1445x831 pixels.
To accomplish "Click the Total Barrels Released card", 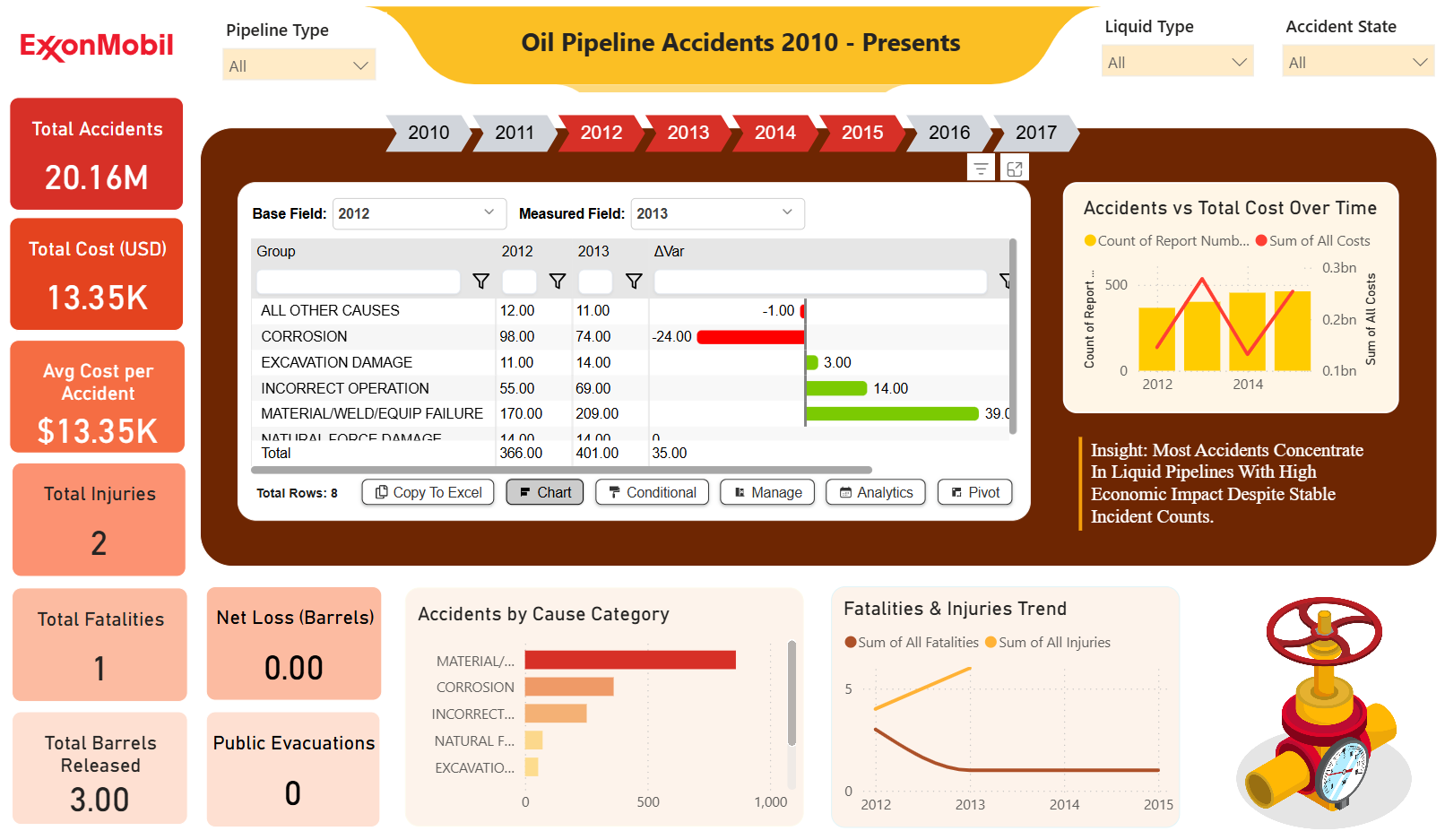I will pos(100,768).
